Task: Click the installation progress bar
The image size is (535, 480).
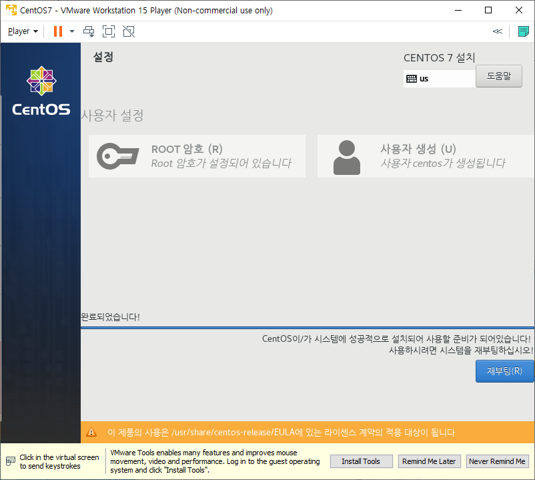Action: [308, 328]
